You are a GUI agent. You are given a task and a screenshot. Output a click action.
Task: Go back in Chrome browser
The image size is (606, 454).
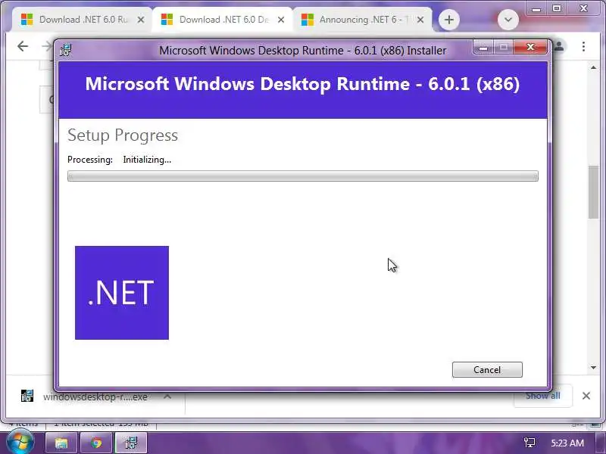pos(23,46)
